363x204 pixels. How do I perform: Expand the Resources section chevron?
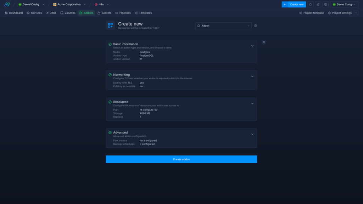click(252, 104)
